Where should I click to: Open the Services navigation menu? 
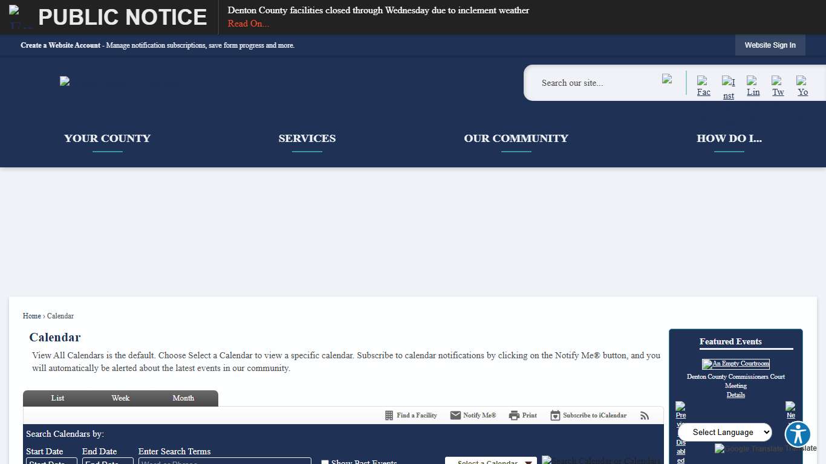(x=307, y=138)
